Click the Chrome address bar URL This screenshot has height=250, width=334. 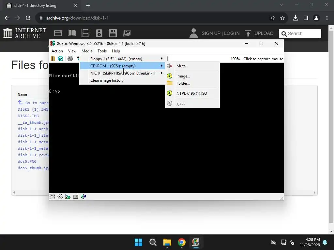click(77, 18)
